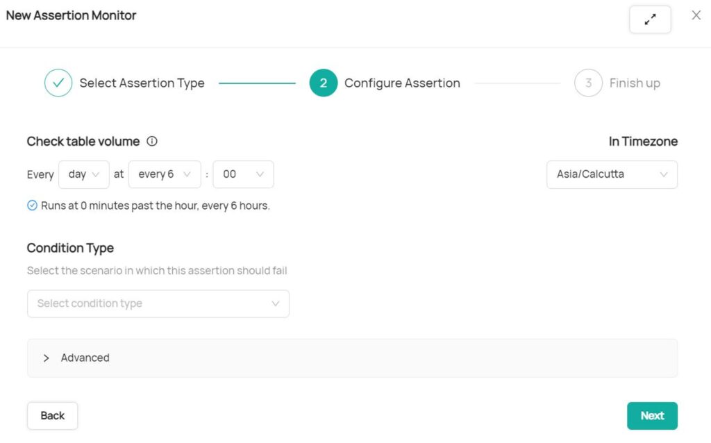Click the X to close the monitor dialog
The image size is (711, 443).
[x=696, y=15]
